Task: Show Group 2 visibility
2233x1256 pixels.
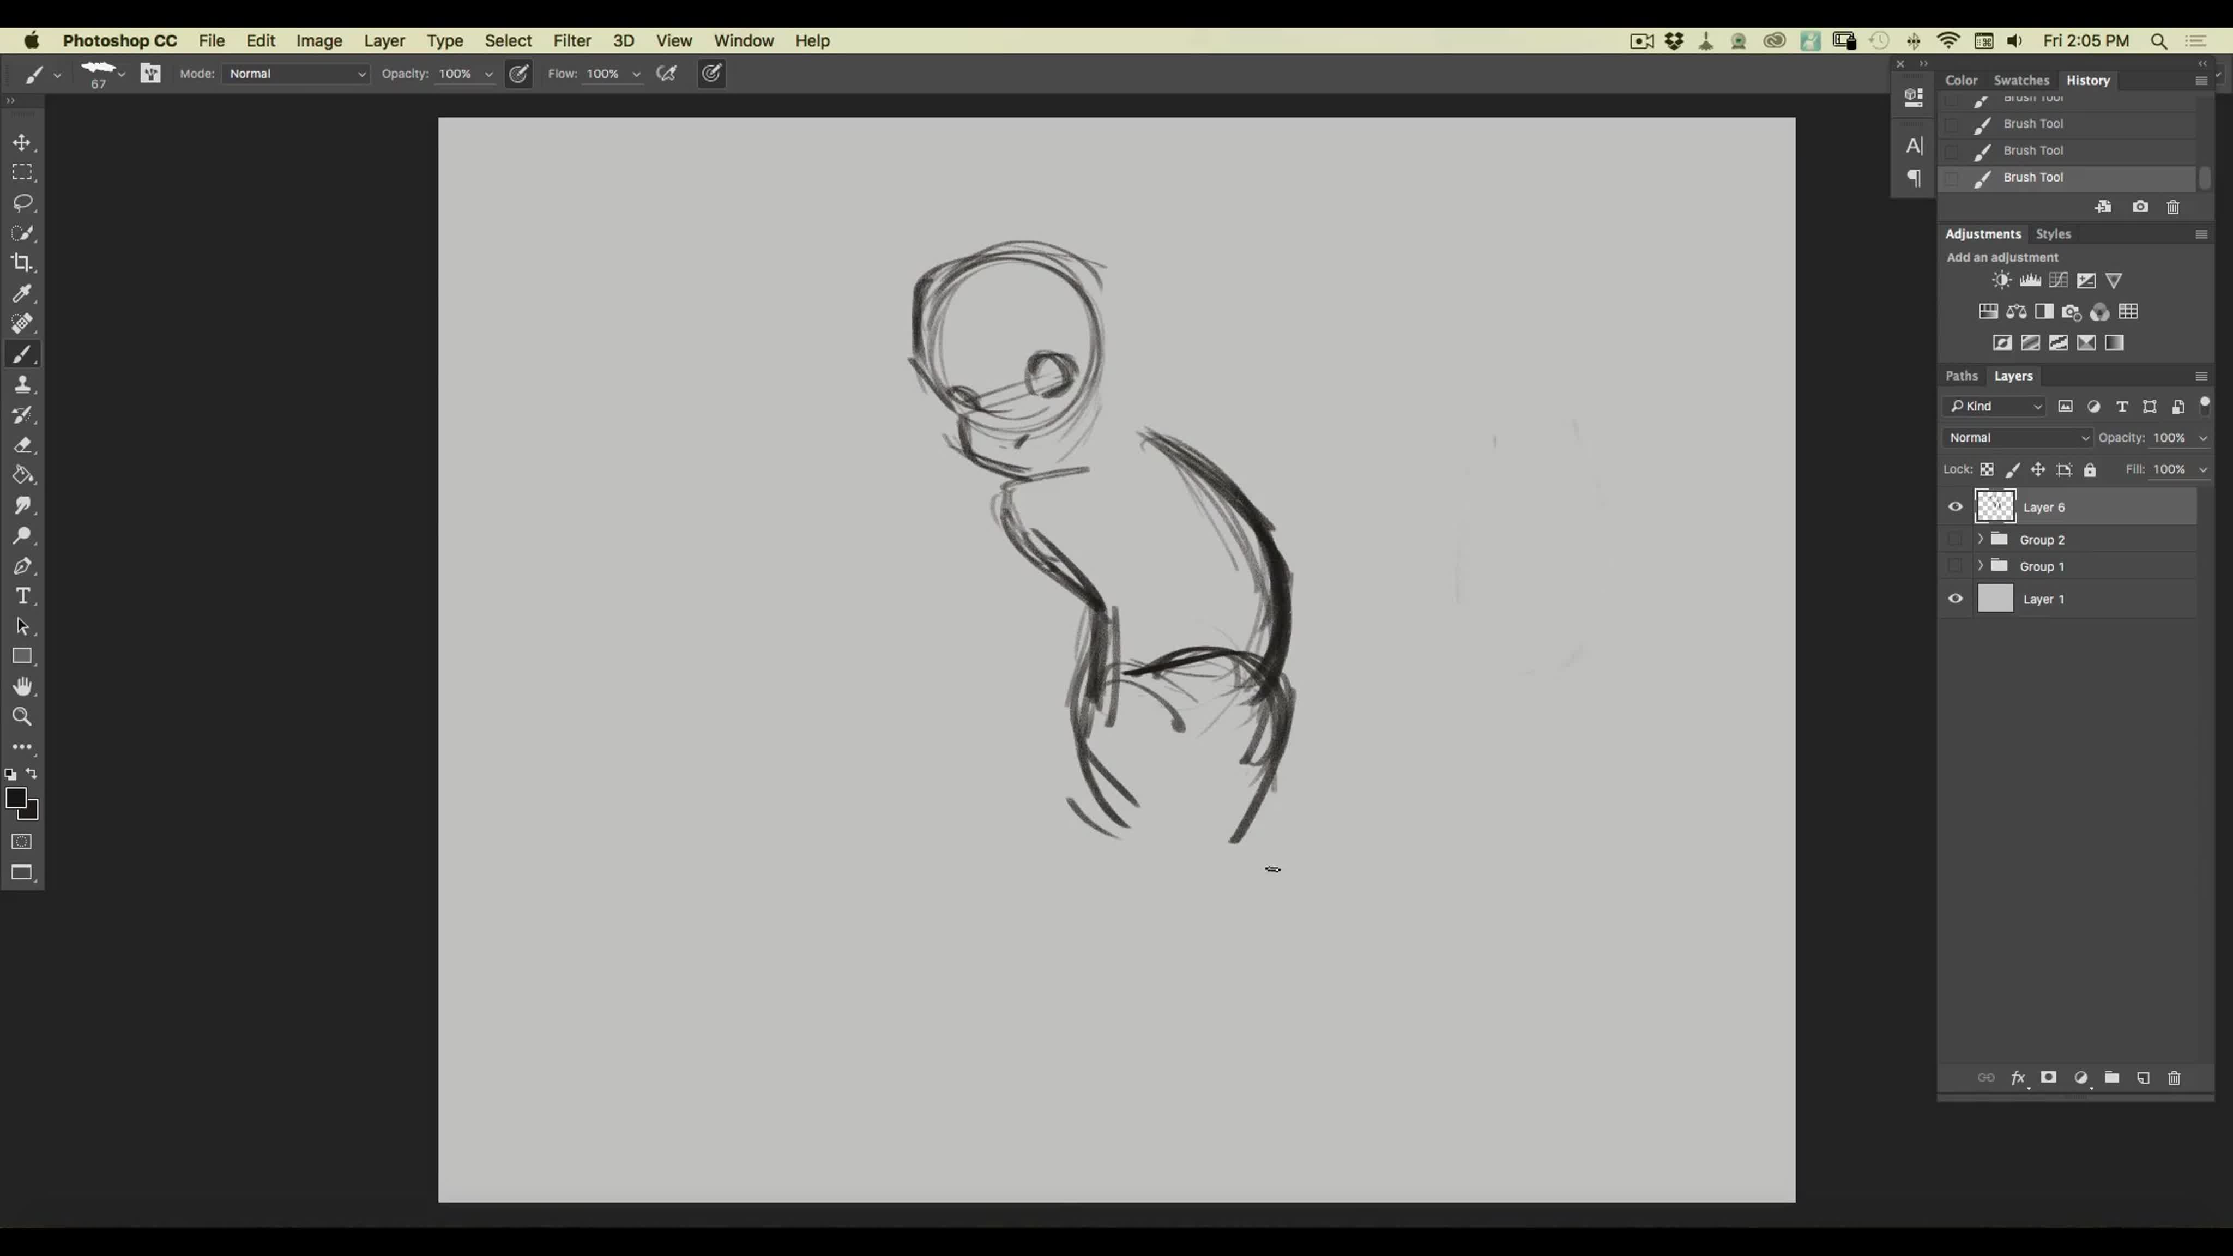Action: [1955, 539]
